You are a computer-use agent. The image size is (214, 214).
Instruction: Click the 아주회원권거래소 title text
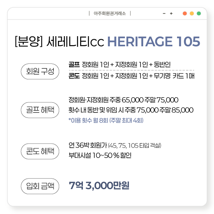[x=110, y=13]
